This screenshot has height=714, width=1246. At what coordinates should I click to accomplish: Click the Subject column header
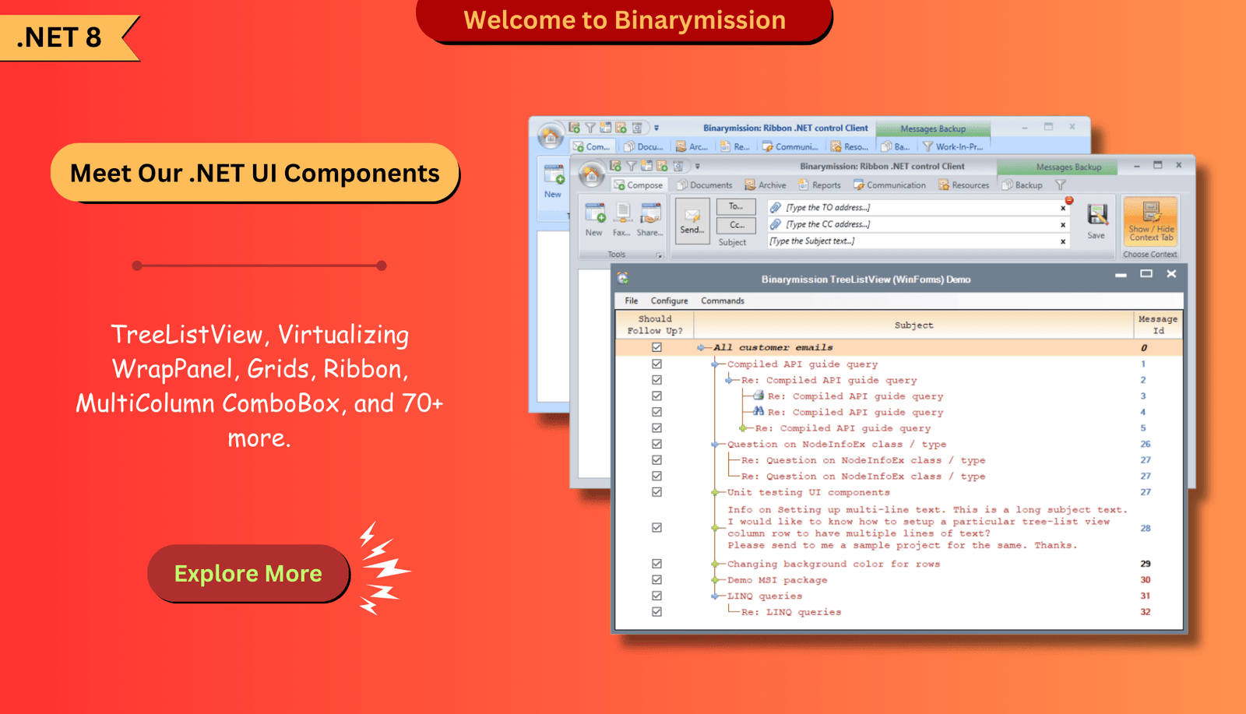click(913, 325)
